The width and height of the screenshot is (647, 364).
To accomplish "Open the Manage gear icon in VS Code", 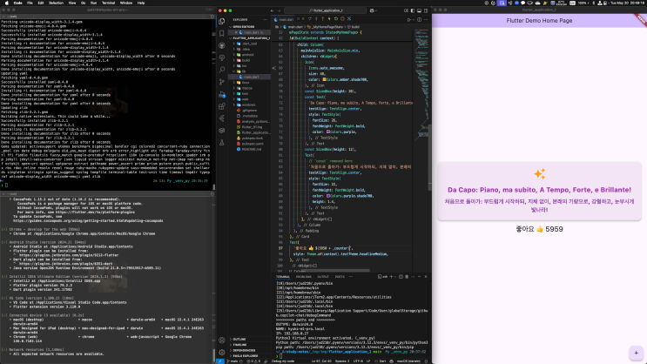I will pos(222,353).
